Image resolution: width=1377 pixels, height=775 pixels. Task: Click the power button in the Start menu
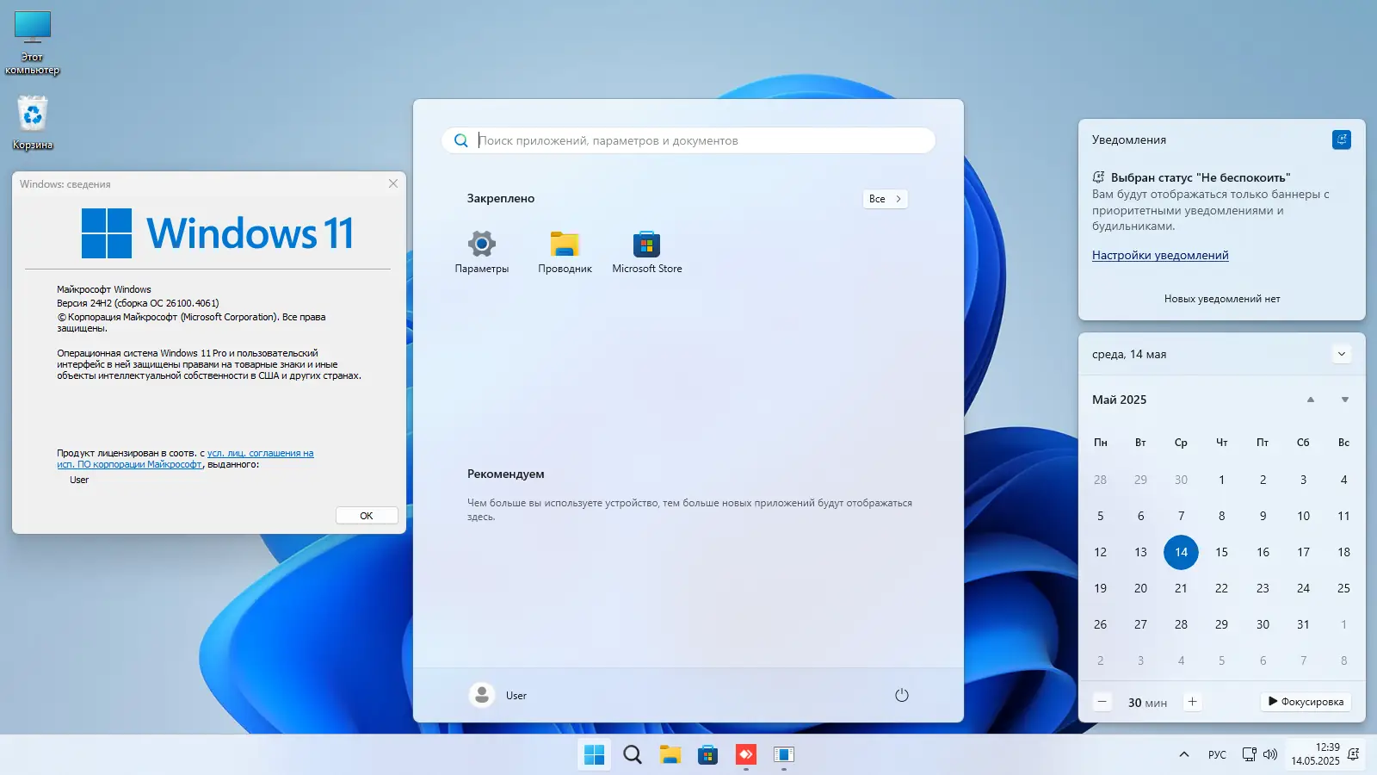click(901, 695)
